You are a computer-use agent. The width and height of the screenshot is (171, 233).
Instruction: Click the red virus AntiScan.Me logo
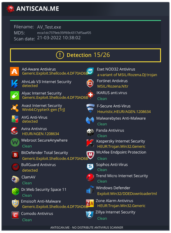10,8
